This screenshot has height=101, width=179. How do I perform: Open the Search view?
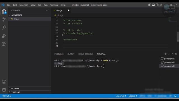click(4, 27)
